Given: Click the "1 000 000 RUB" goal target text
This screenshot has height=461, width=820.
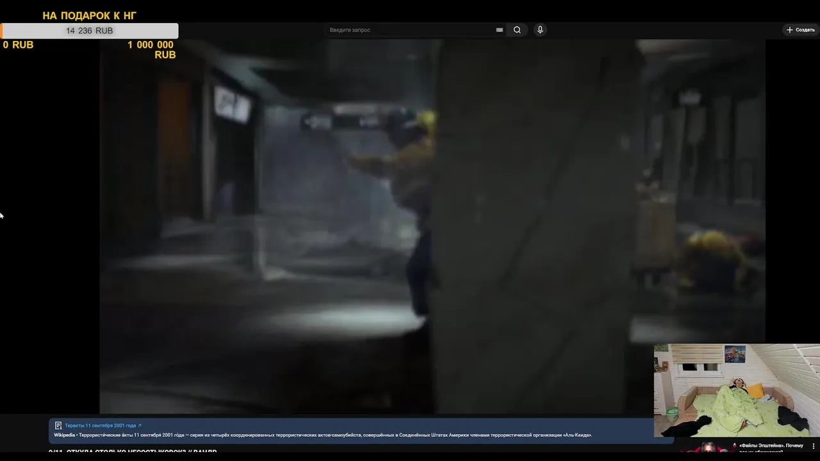Looking at the screenshot, I should pyautogui.click(x=151, y=50).
